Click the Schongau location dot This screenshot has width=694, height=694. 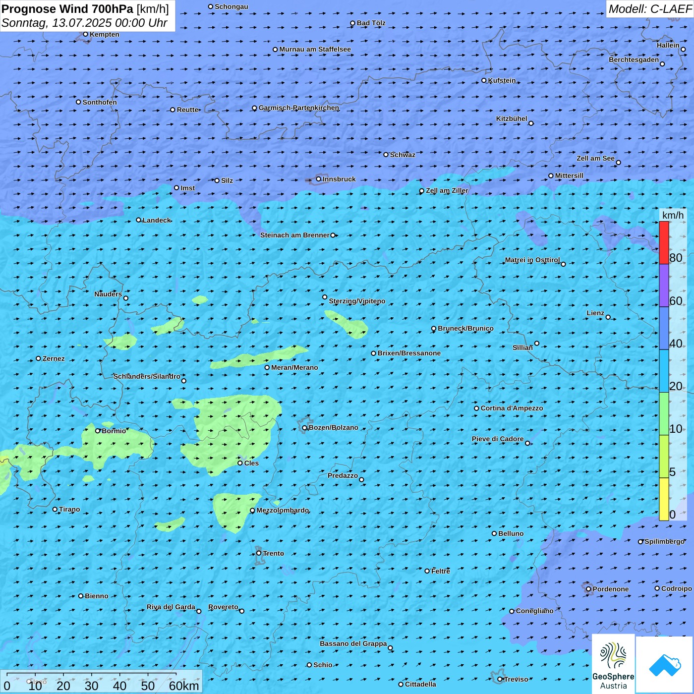click(211, 6)
